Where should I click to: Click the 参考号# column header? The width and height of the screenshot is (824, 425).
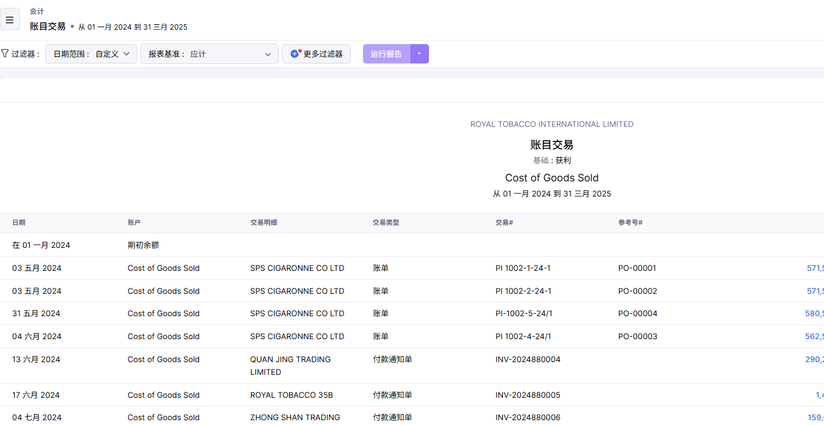[x=630, y=222]
